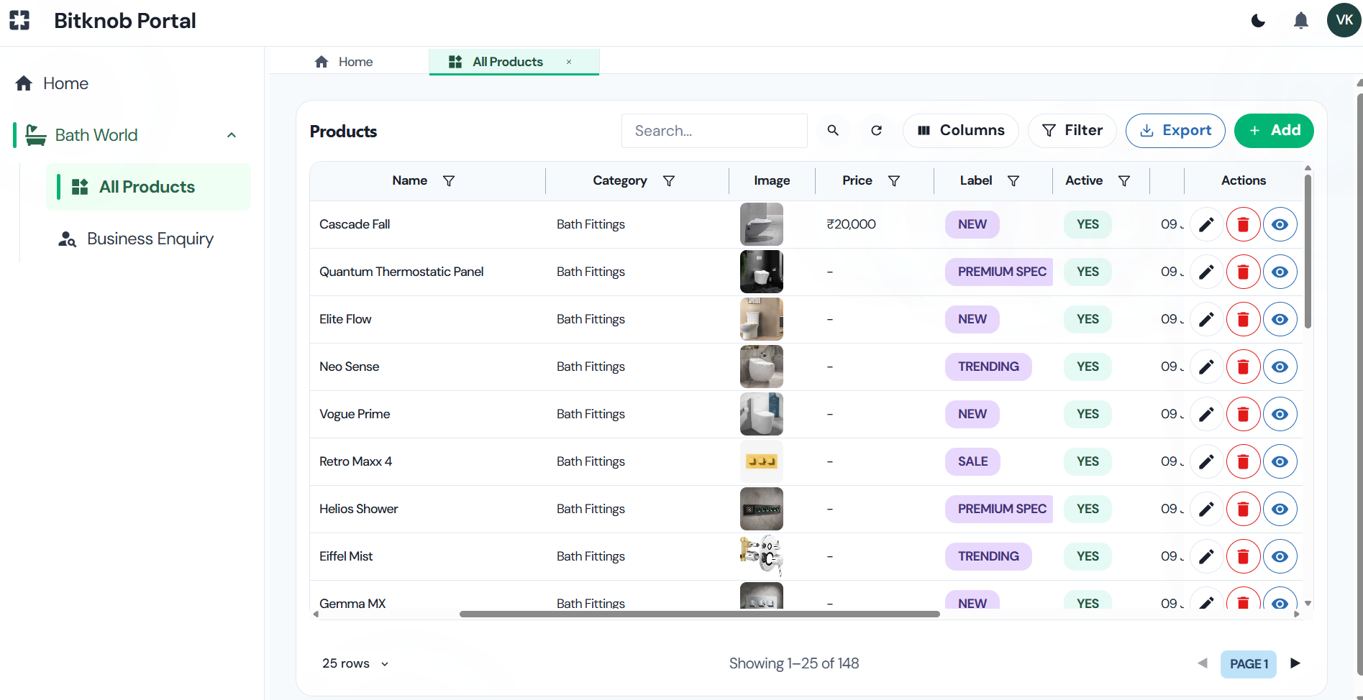Click the Bitknob Portal logo icon
This screenshot has height=700, width=1363.
click(19, 20)
